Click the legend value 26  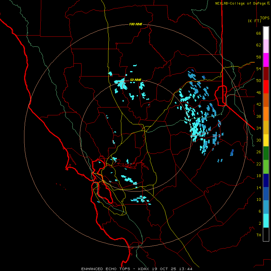(259, 152)
